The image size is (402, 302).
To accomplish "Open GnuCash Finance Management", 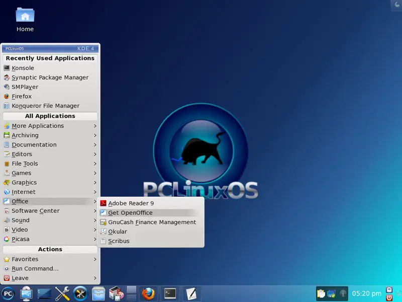I will click(x=151, y=222).
